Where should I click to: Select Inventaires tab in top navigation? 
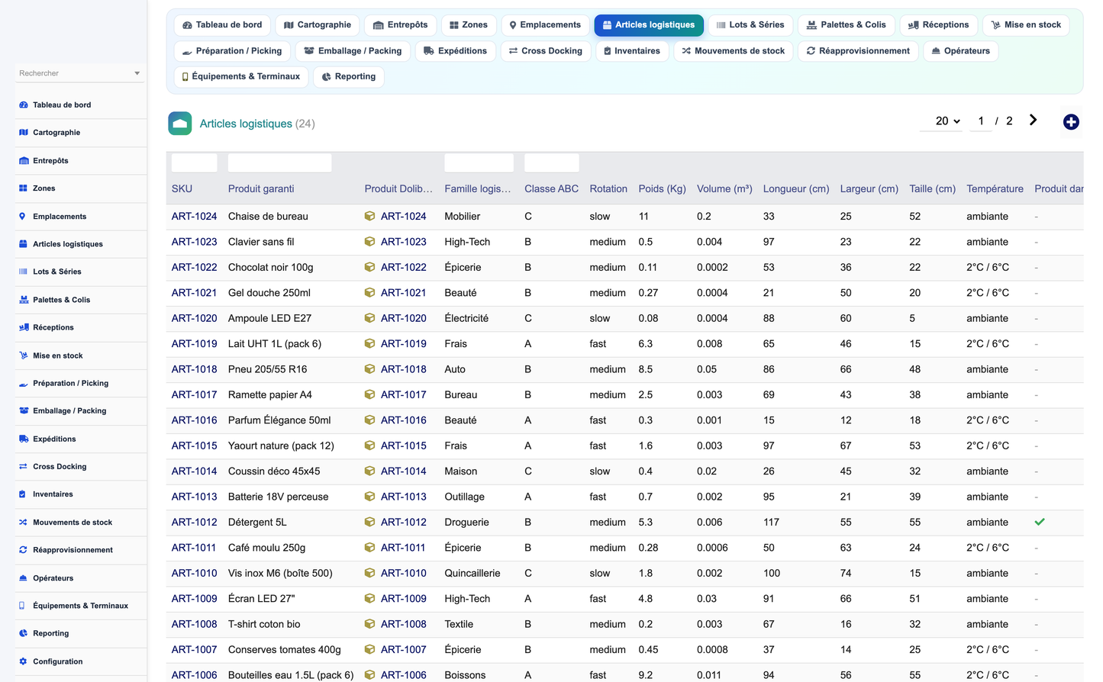(x=632, y=51)
